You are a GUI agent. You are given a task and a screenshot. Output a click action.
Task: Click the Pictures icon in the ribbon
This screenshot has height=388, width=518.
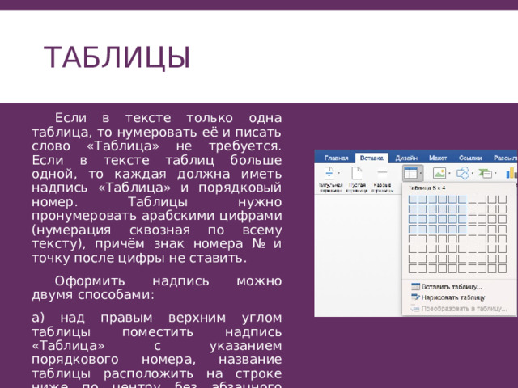[439, 173]
